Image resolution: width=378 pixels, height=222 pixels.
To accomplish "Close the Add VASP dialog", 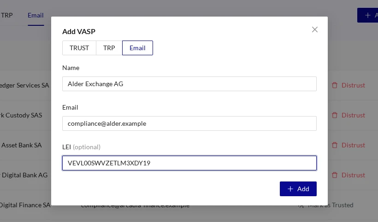I will tap(314, 29).
